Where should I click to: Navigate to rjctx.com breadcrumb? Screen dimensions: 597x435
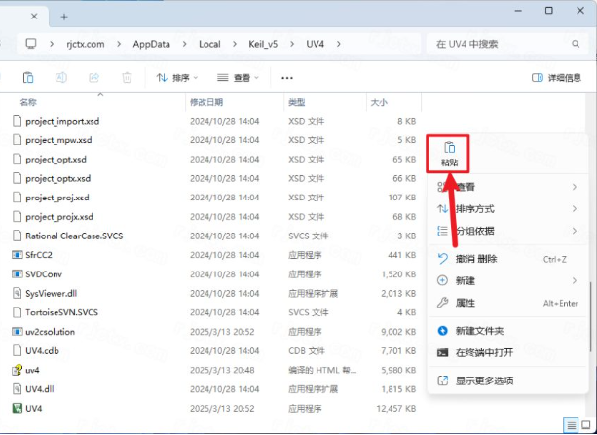86,44
